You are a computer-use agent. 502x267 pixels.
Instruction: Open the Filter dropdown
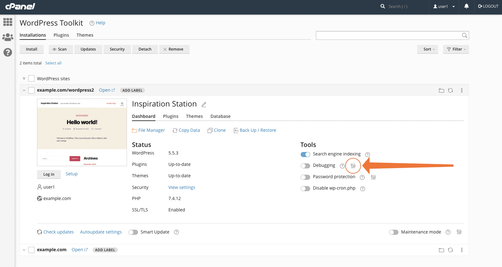coord(456,49)
